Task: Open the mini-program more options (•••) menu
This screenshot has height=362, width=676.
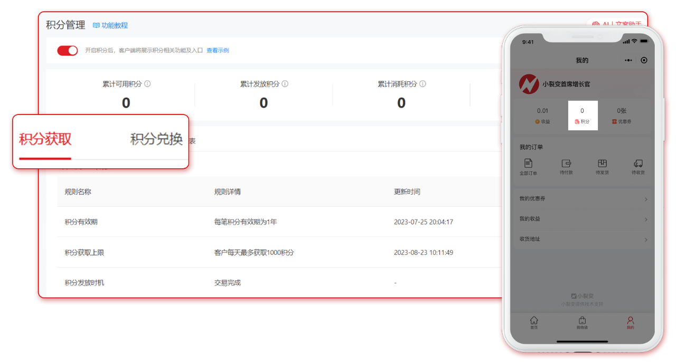Action: click(x=628, y=60)
